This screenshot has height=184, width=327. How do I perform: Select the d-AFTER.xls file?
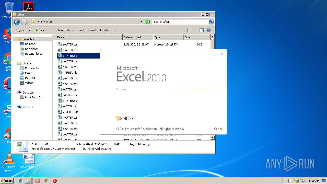coord(70,61)
